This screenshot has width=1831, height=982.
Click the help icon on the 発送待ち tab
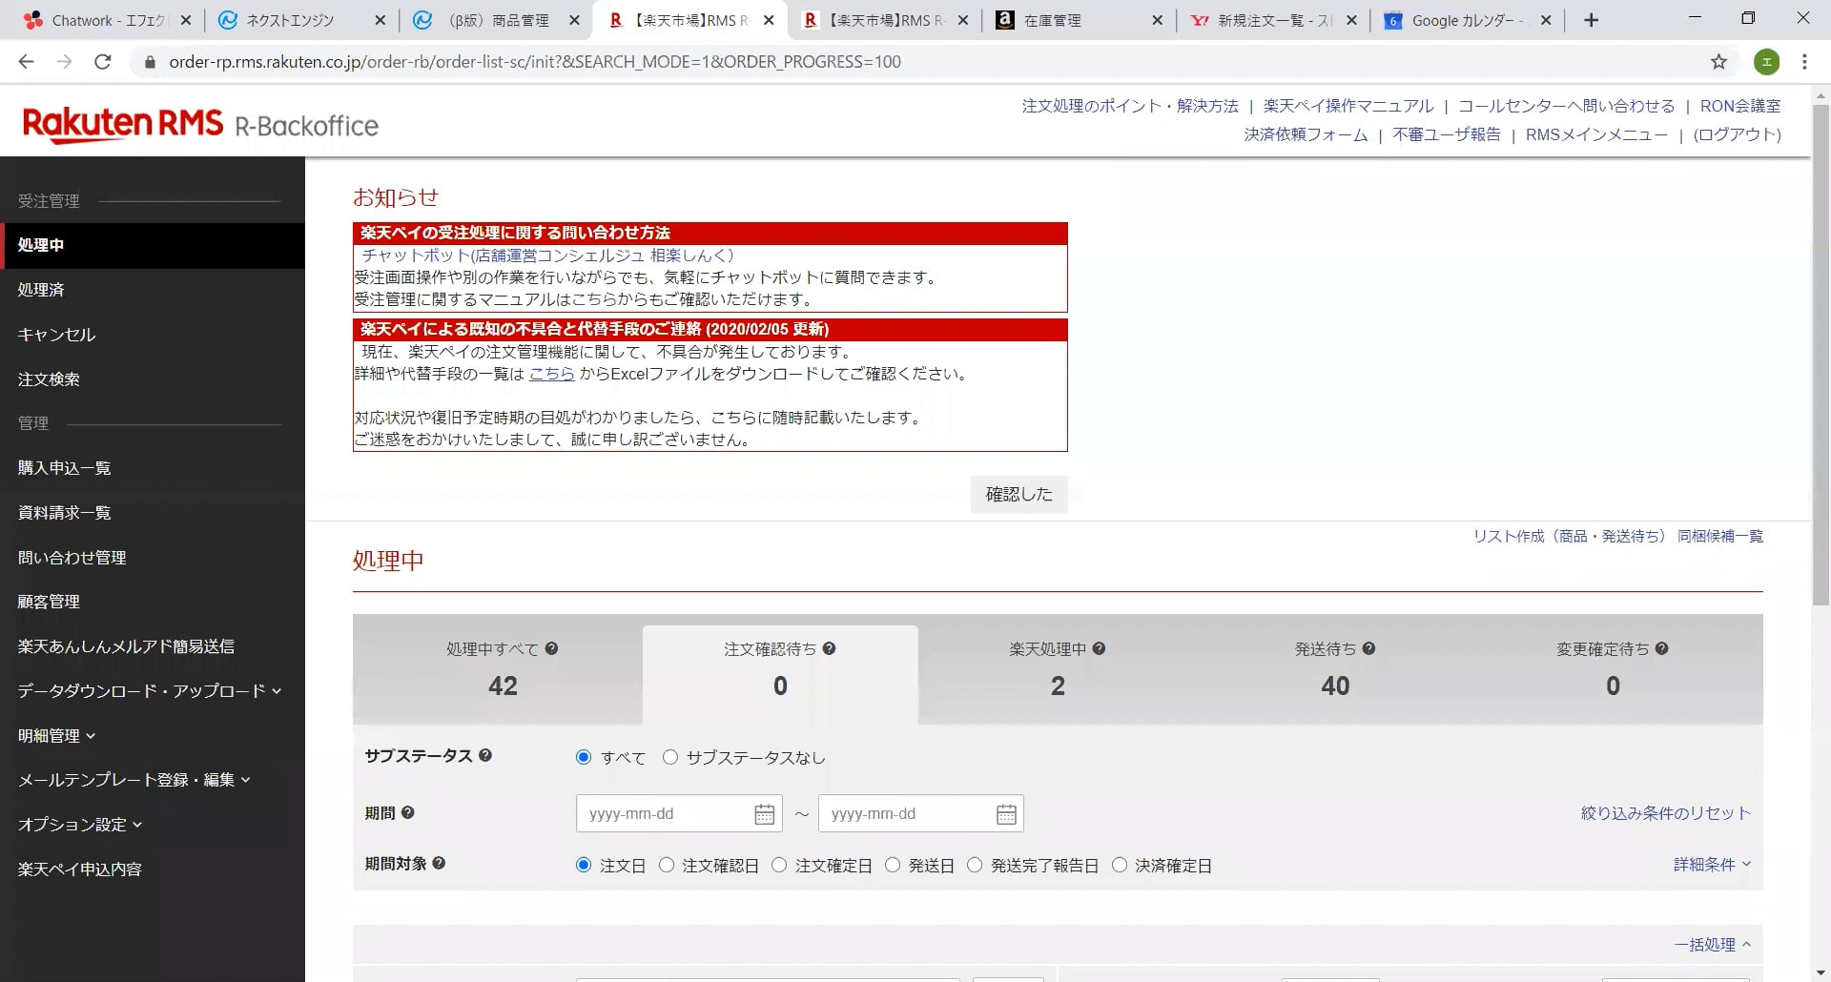tap(1368, 648)
